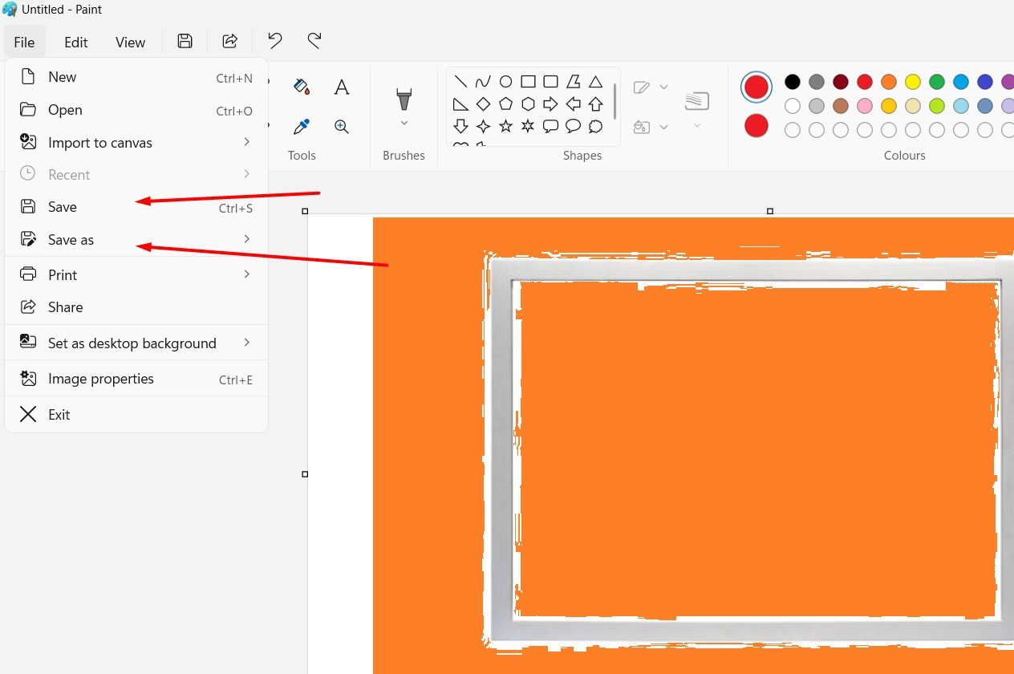Select the Fill bucket tool

[x=302, y=87]
